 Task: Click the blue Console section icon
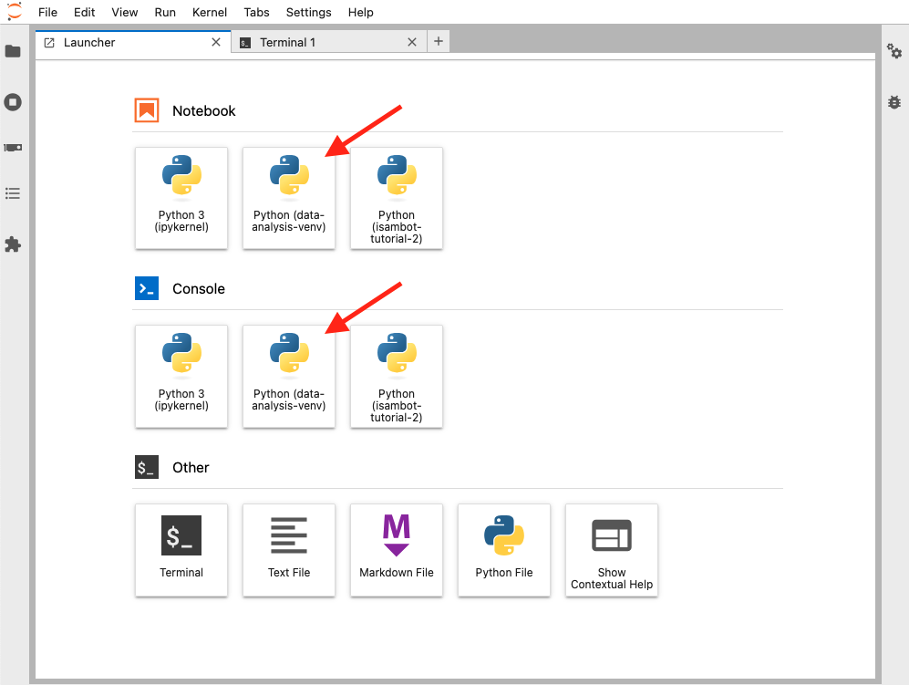point(147,288)
